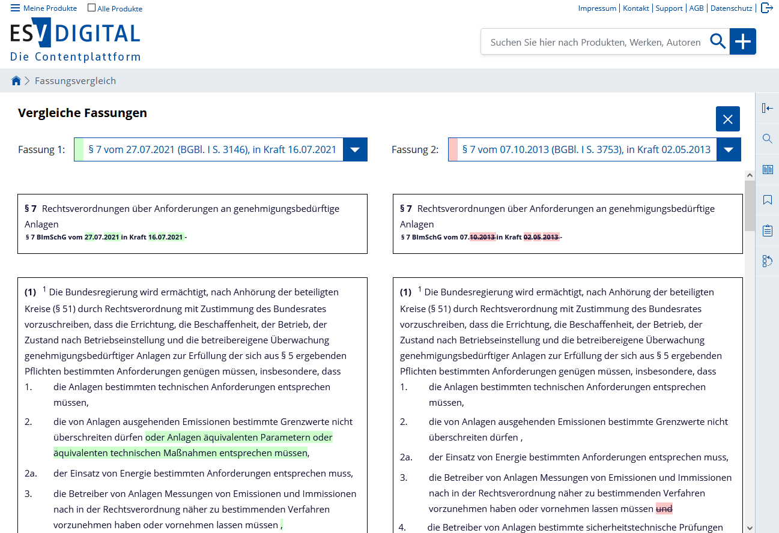Click the Support link in header
The width and height of the screenshot is (779, 533).
(668, 8)
